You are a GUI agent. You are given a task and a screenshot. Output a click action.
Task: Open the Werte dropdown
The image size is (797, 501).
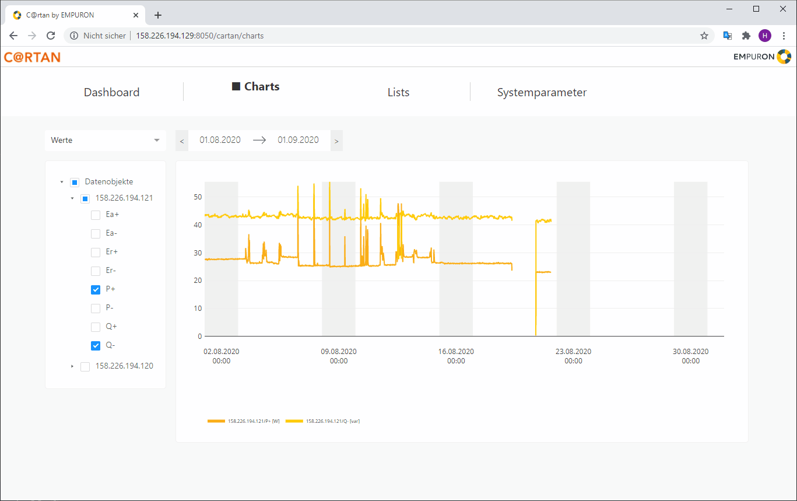[106, 141]
